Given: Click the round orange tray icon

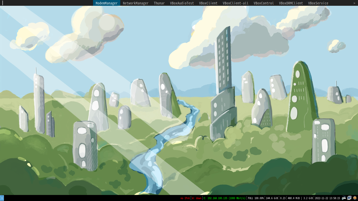Looking at the screenshot, I should (x=355, y=198).
